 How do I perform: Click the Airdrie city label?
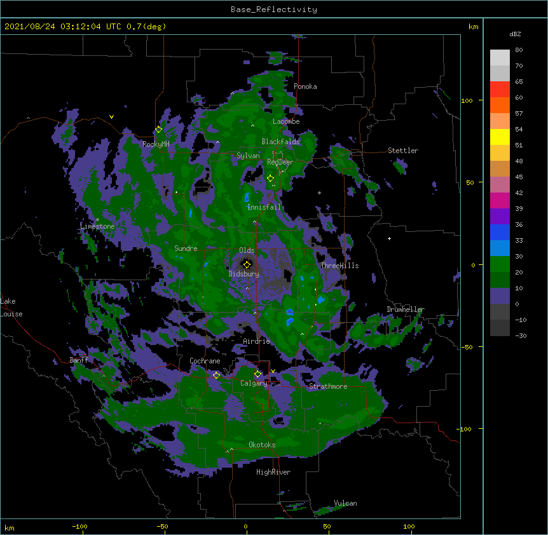tap(257, 341)
